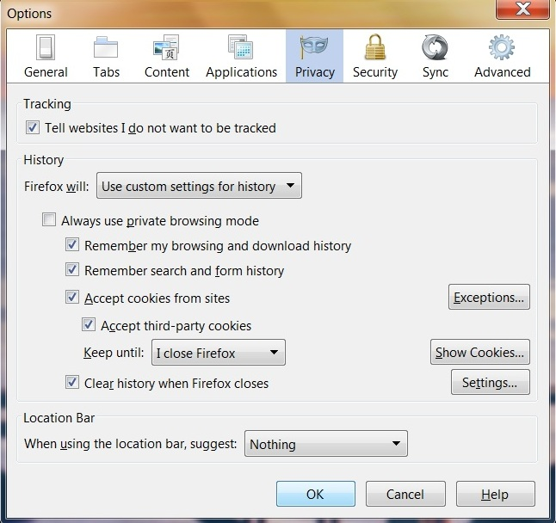This screenshot has height=523, width=556.
Task: Enable Always use private browsing mode
Action: [x=49, y=221]
